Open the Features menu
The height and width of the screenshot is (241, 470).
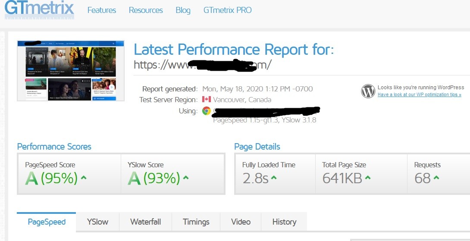coord(102,10)
